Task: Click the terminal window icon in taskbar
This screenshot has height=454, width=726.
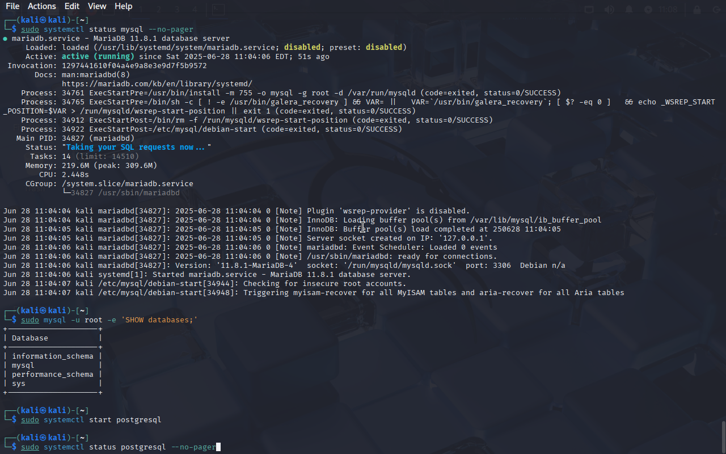Action: (x=218, y=10)
